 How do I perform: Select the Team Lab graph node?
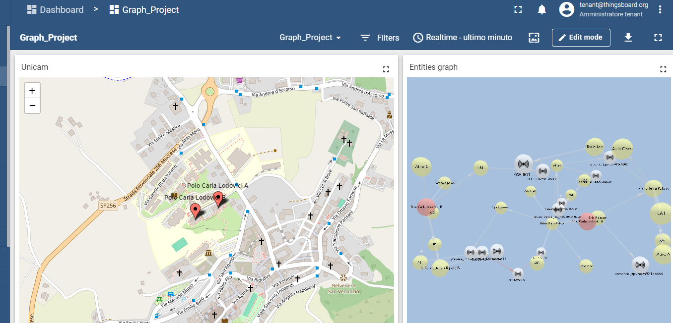(594, 147)
